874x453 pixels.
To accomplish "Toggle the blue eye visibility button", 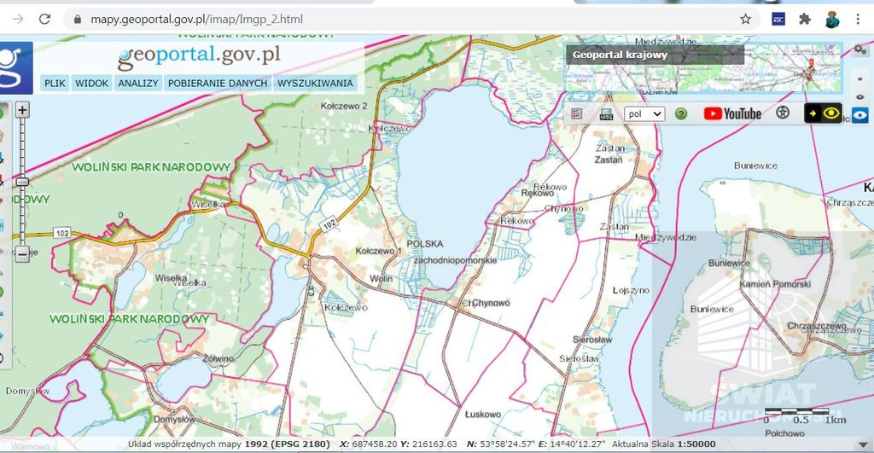I will [x=859, y=115].
